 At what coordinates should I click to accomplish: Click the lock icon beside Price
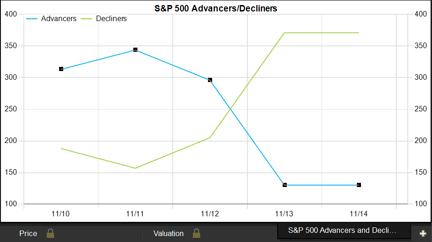50,233
